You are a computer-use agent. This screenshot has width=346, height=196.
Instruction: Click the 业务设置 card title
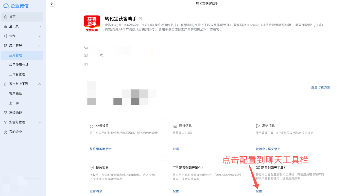click(x=102, y=126)
